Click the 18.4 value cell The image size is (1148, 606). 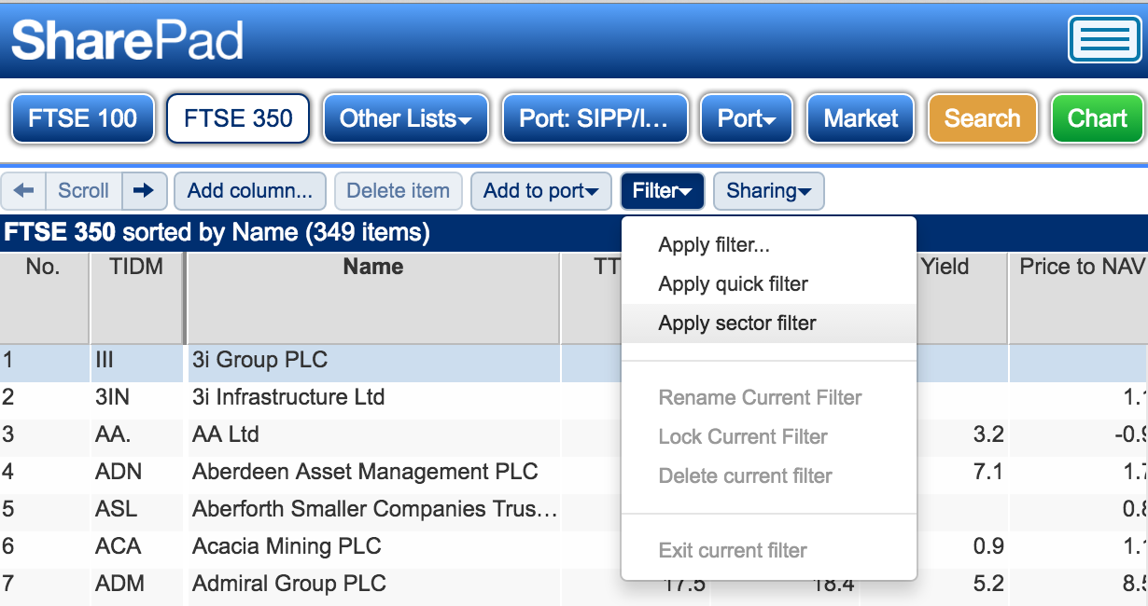click(833, 586)
